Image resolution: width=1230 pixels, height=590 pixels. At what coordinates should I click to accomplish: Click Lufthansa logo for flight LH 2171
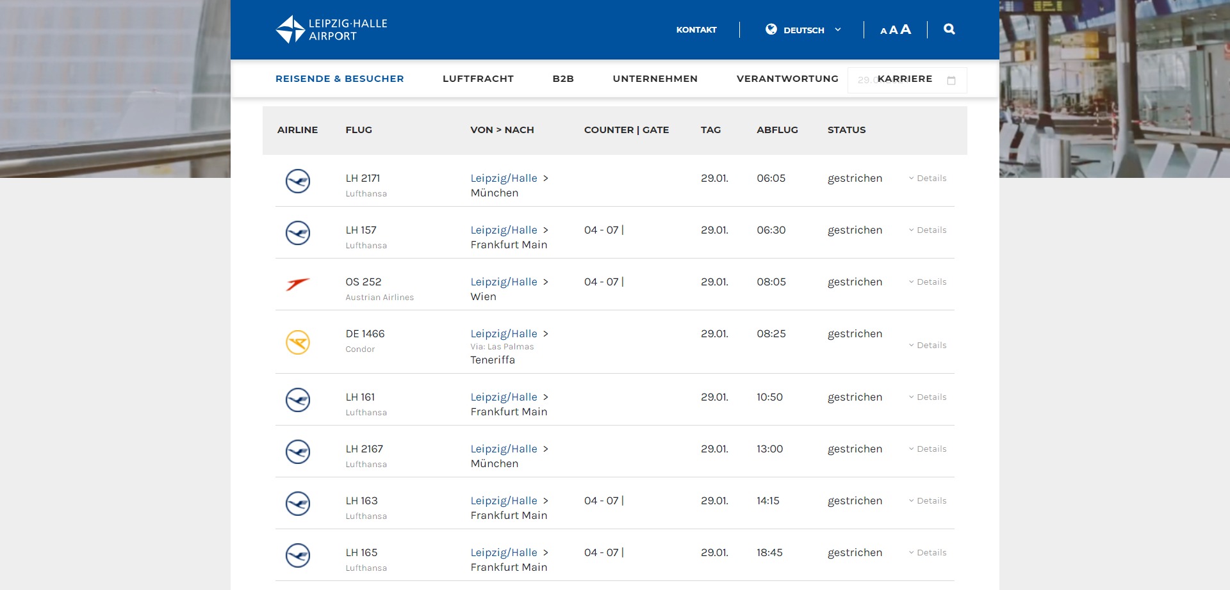tap(298, 181)
